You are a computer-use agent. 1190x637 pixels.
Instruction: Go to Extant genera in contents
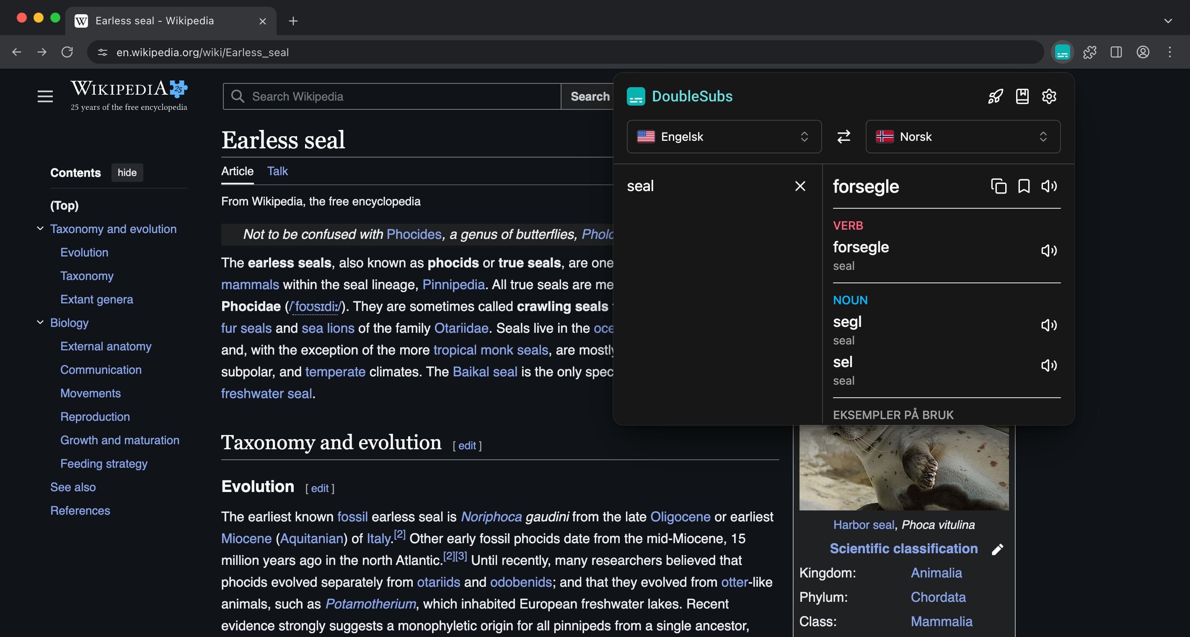pyautogui.click(x=96, y=300)
